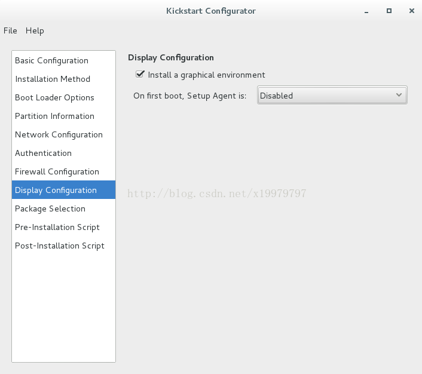Close the Kickstart Configurator window
This screenshot has width=422, height=374.
coord(411,11)
